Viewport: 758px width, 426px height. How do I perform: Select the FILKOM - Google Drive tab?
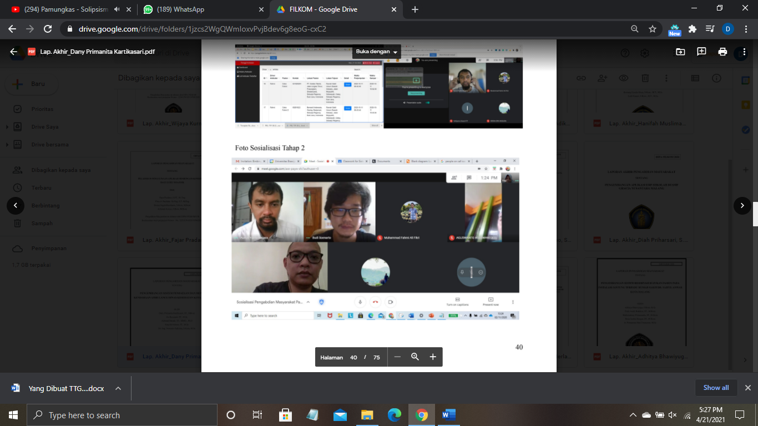(x=335, y=9)
